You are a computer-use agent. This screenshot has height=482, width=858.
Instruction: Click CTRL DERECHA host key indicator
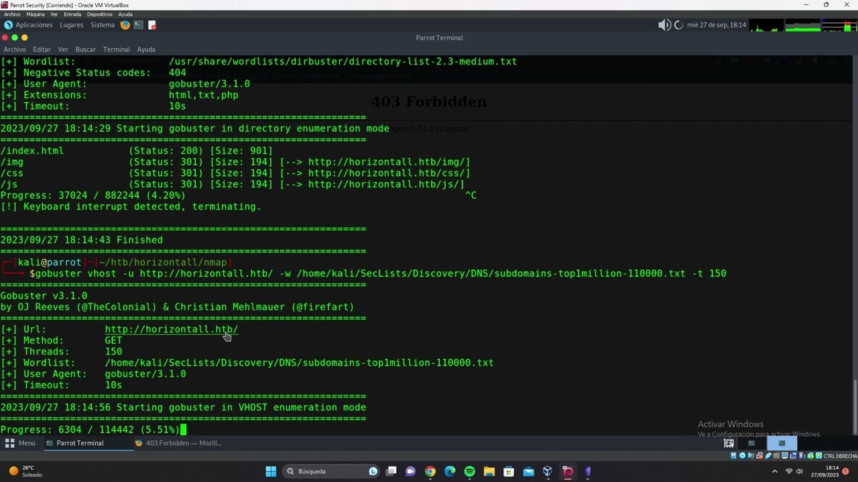coord(840,456)
